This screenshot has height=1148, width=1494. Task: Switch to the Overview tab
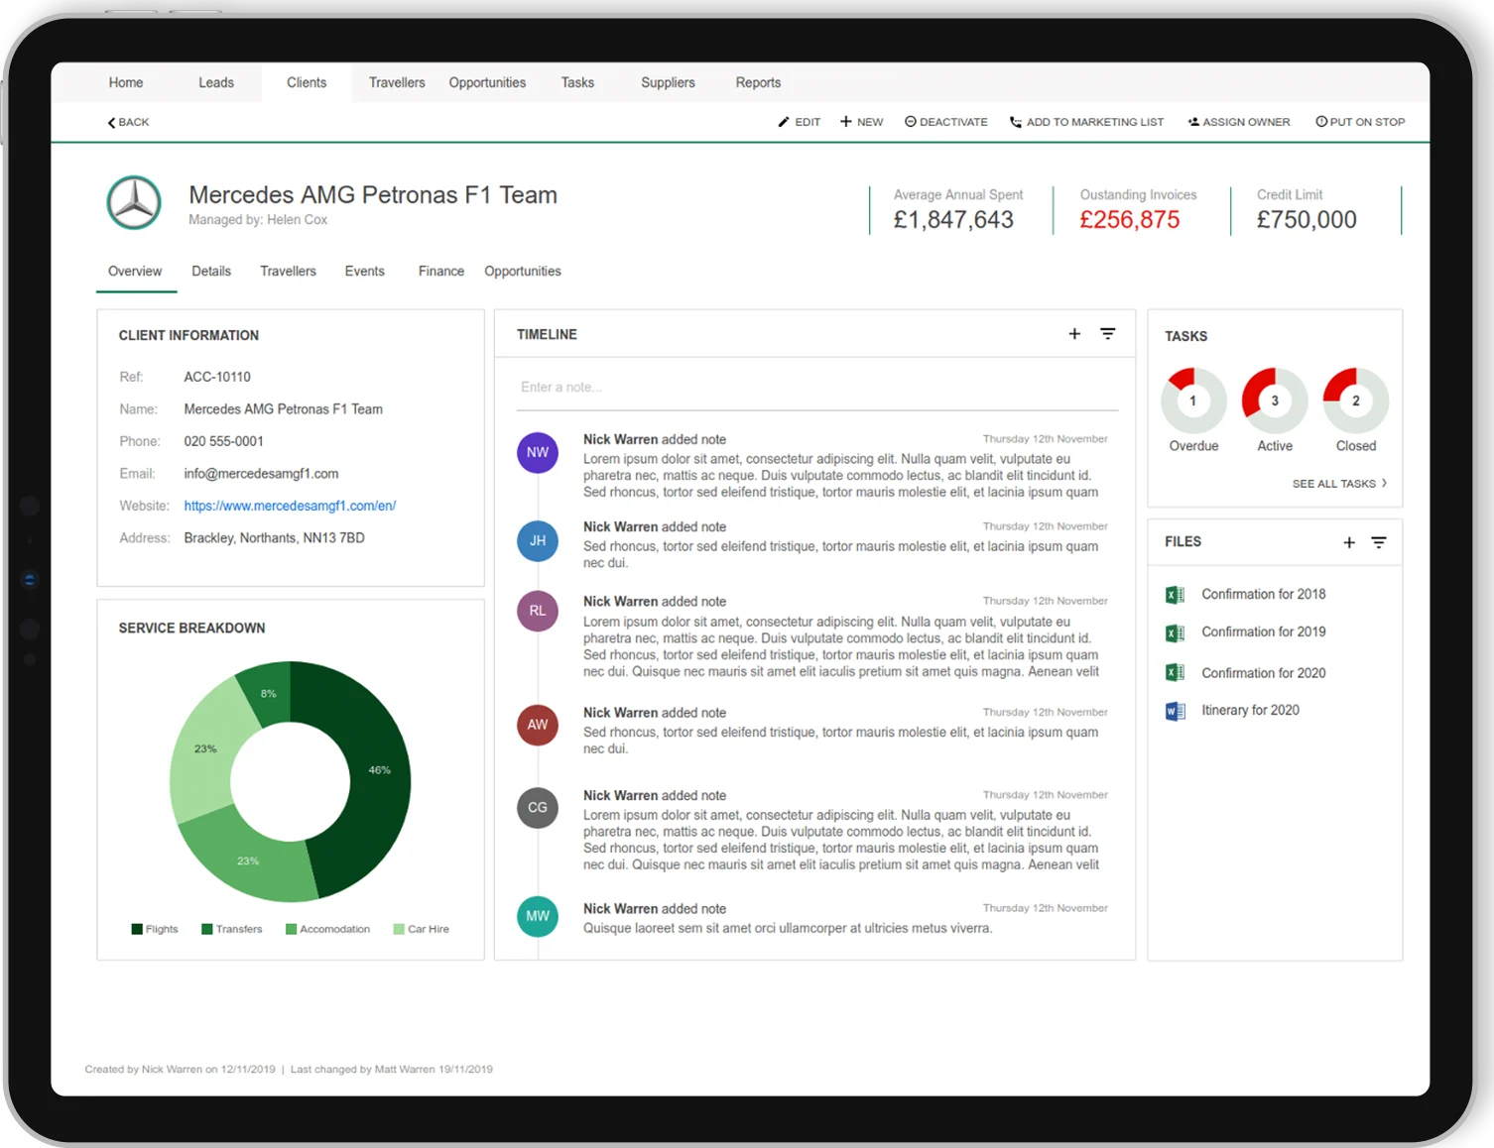(135, 271)
